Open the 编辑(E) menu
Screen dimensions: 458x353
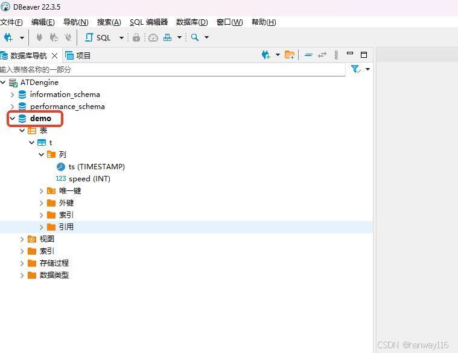click(x=43, y=22)
